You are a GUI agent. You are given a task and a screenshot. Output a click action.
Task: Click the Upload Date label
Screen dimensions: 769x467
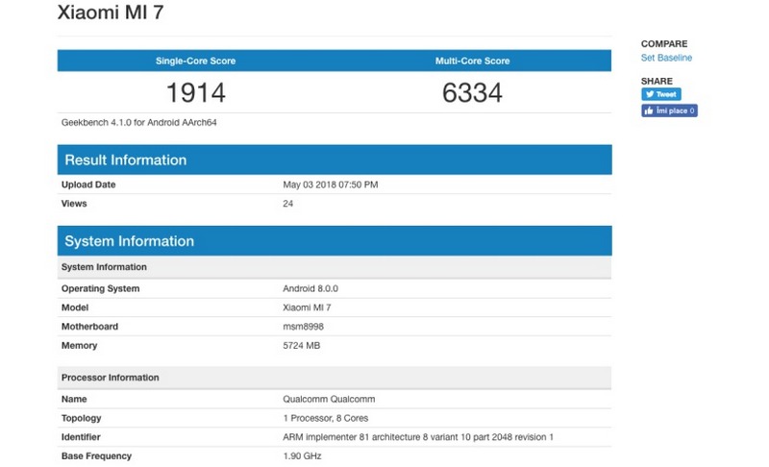click(x=88, y=184)
